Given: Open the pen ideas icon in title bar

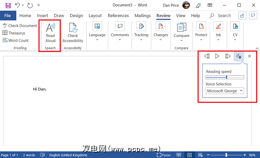Looking at the screenshot, I should coord(198,5).
